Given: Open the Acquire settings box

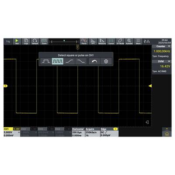Looking at the screenshot, I should (x=92, y=132).
